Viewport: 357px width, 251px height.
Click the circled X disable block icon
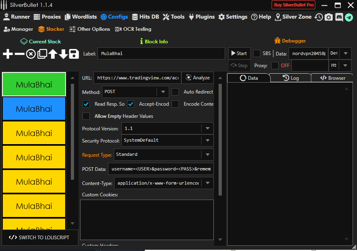click(31, 54)
